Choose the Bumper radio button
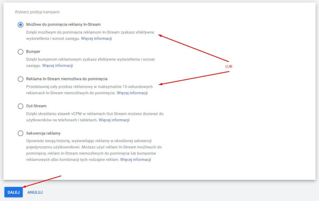Screen dimensions: 319x201 pyautogui.click(x=21, y=52)
